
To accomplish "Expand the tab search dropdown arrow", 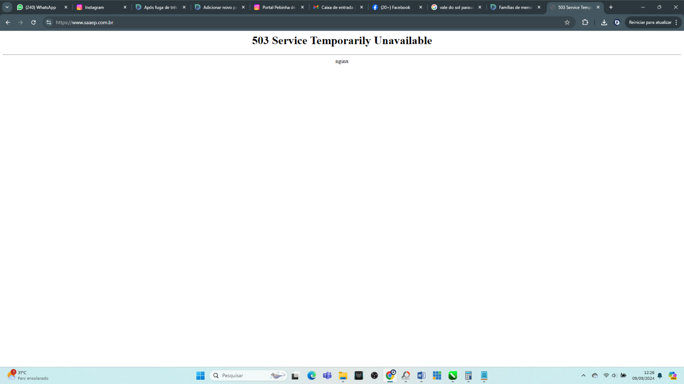I will point(7,7).
